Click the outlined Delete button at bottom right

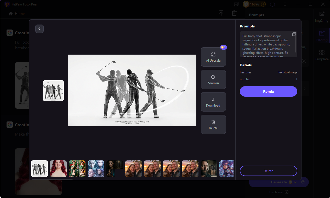[268, 171]
